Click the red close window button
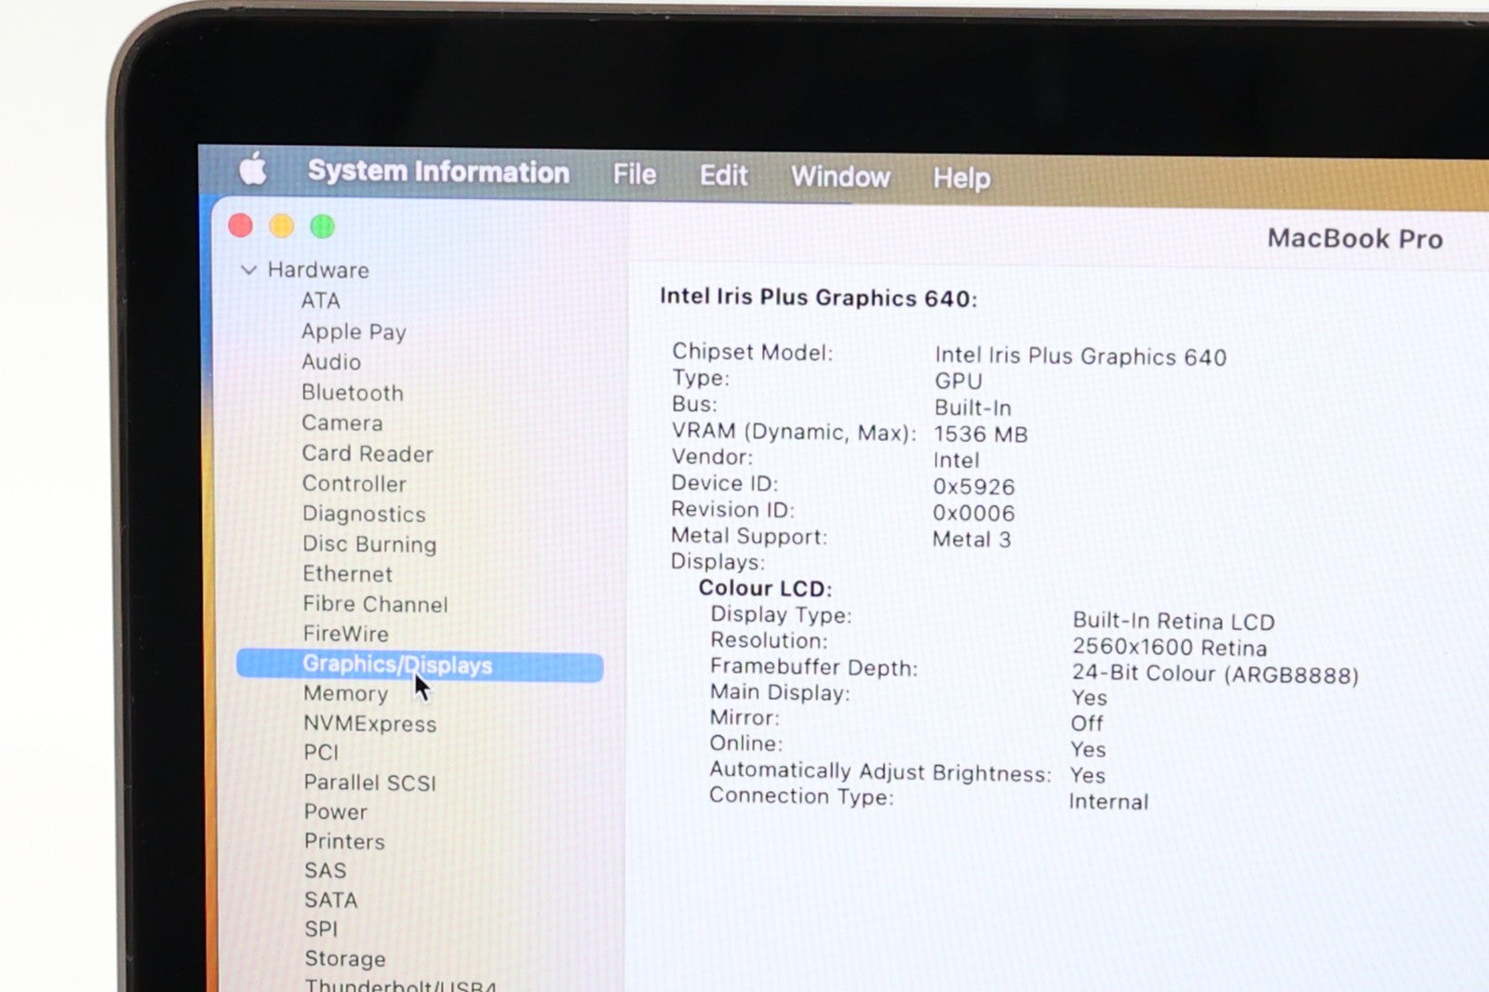Viewport: 1489px width, 992px height. [x=241, y=225]
